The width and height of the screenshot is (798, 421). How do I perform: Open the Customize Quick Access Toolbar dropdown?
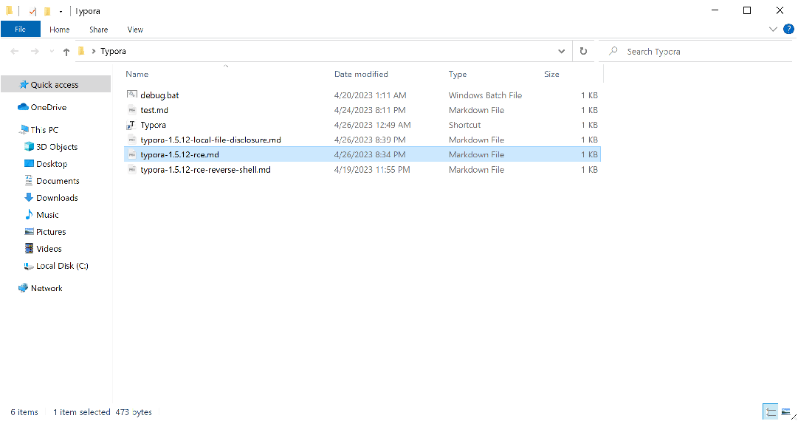tap(61, 11)
